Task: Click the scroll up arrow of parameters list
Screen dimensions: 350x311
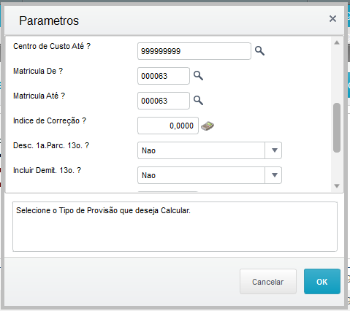Action: pyautogui.click(x=337, y=43)
